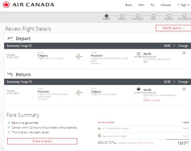
Task: Open the Plan menu
Action: click(x=141, y=5)
